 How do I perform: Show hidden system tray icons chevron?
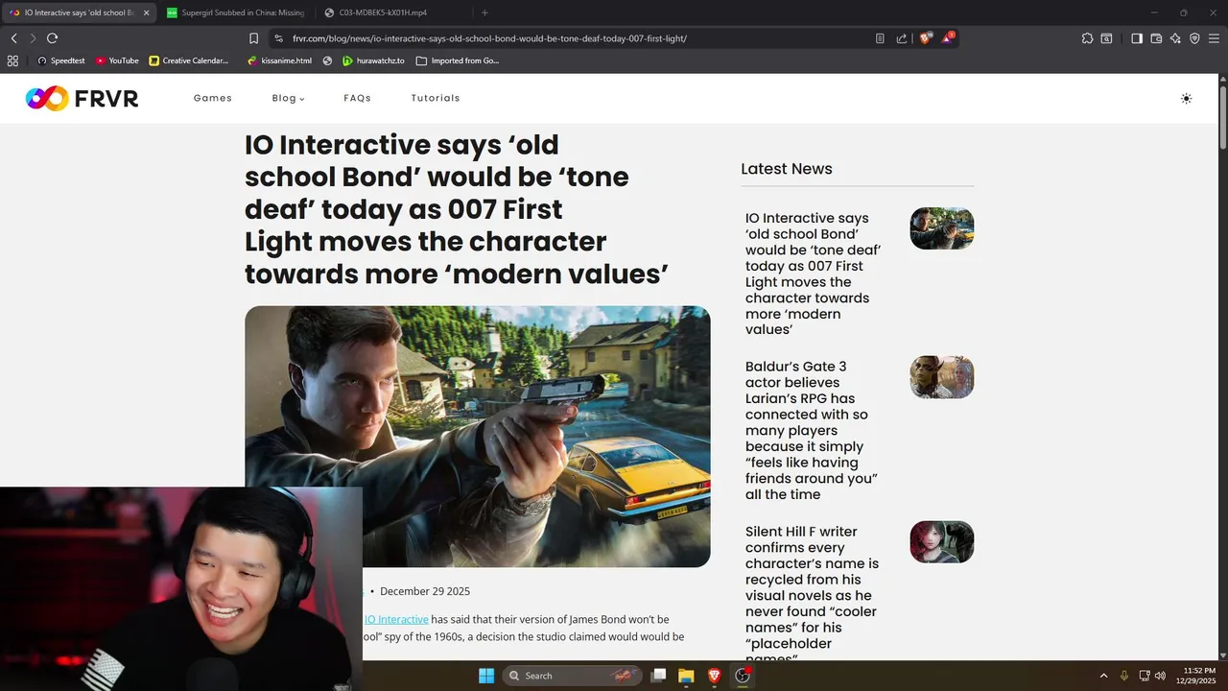[x=1103, y=676]
